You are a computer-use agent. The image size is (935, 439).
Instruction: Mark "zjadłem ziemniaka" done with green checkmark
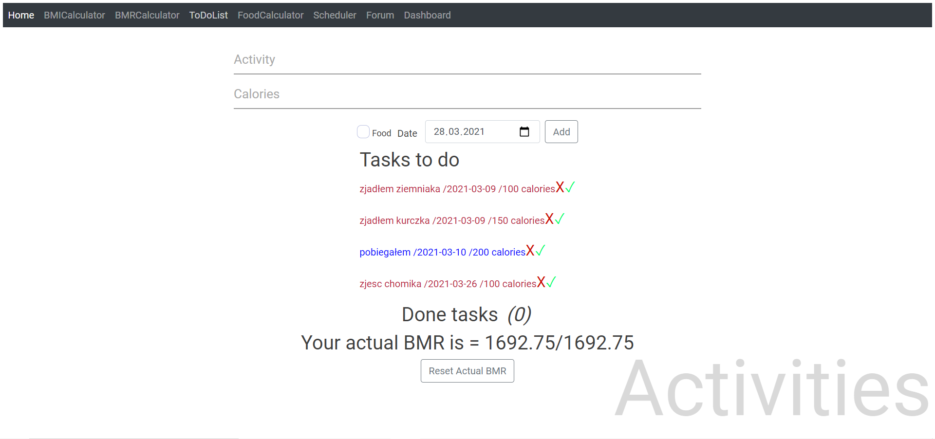click(x=570, y=187)
